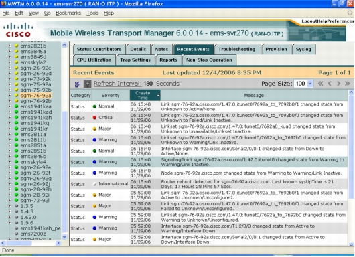Screen dimensions: 355x257
Task: Sort by Severity column header
Action: coord(111,96)
